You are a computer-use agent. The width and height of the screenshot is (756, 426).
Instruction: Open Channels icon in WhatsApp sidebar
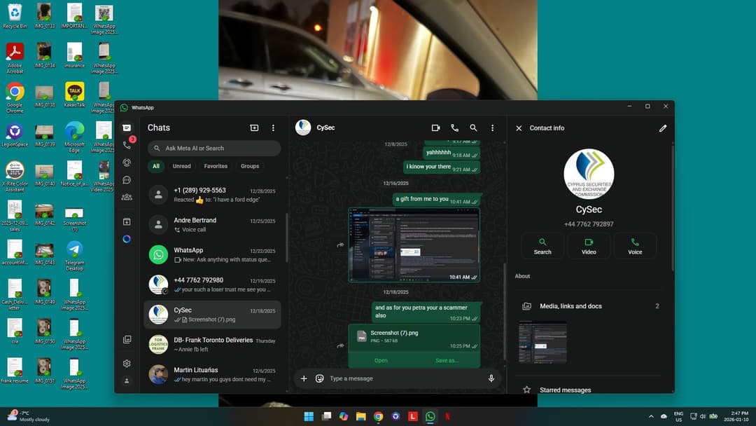point(127,180)
